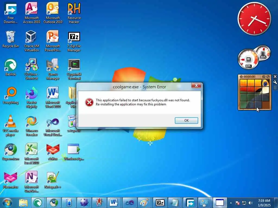Select the Recycle Bin desktop icon
The width and height of the screenshot is (278, 208).
click(11, 40)
